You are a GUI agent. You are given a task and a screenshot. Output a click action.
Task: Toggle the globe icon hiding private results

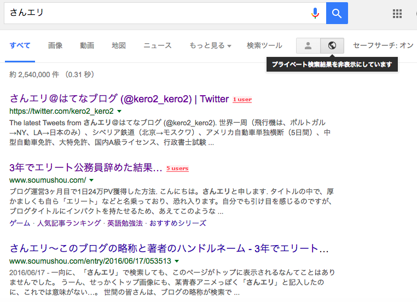coord(332,46)
